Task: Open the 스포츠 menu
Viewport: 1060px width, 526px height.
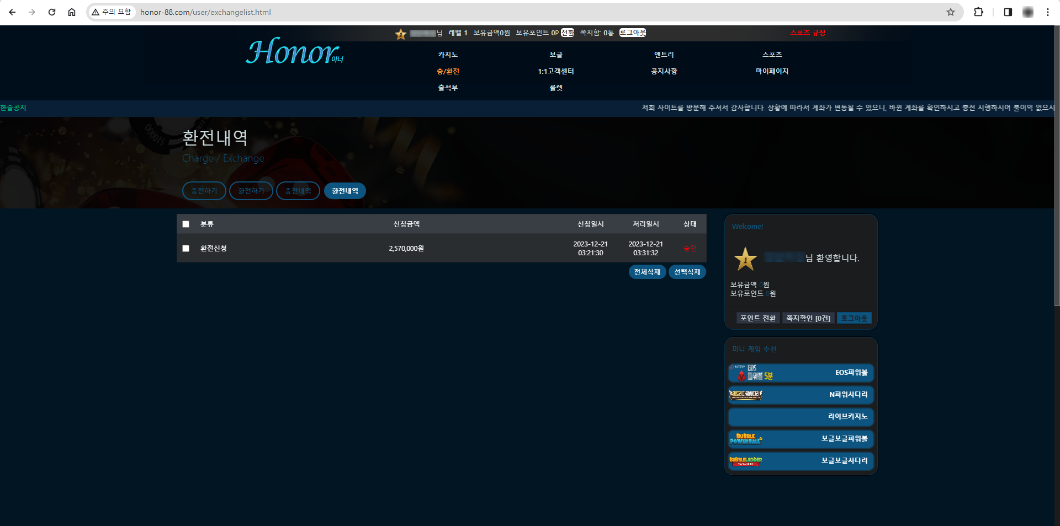Action: (x=772, y=55)
